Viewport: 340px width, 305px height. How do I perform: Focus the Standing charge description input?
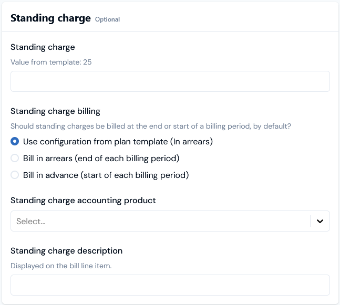[170, 285]
